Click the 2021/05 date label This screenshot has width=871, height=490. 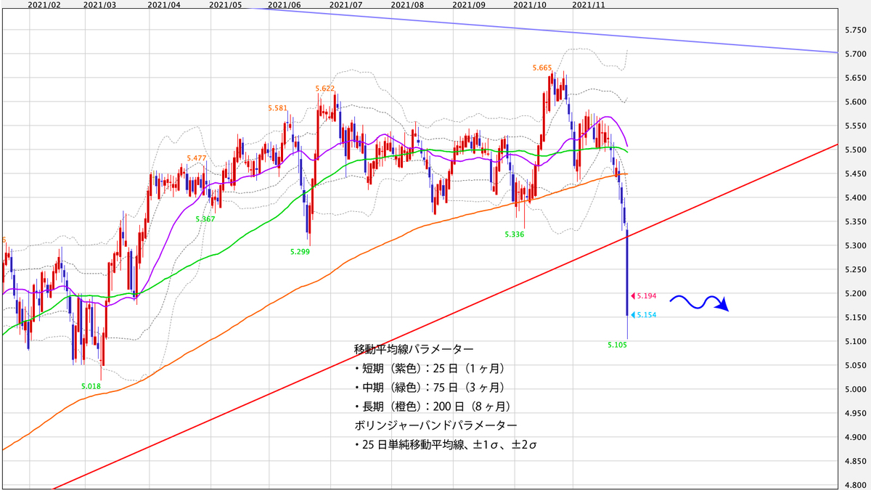(225, 5)
